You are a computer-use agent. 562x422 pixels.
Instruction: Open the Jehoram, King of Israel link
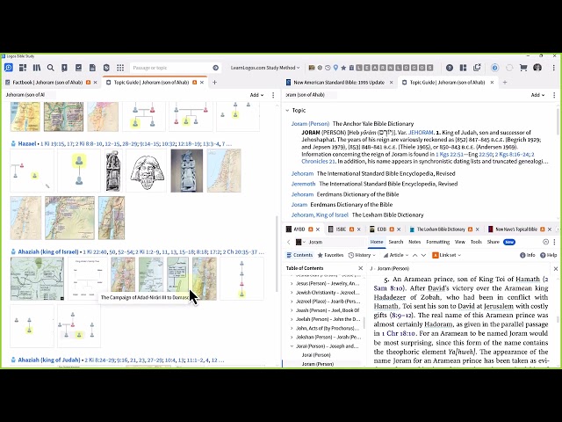tap(320, 215)
